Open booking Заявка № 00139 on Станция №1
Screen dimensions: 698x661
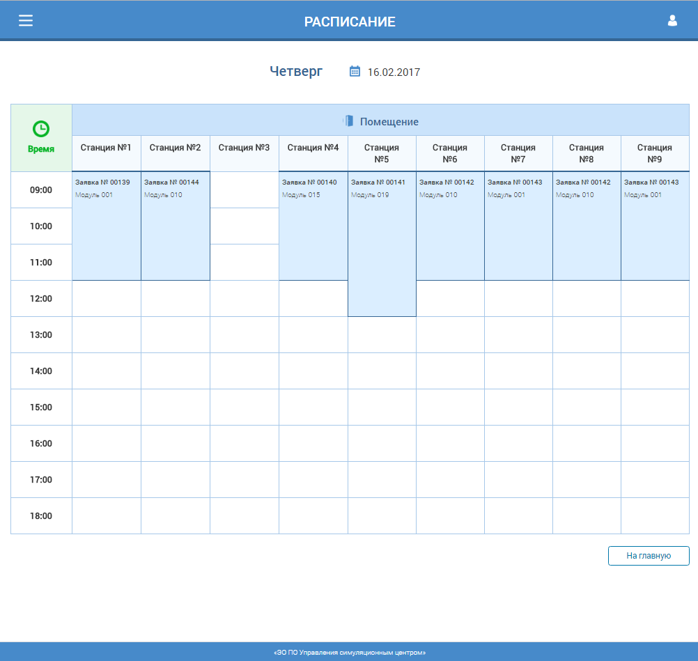(x=106, y=226)
